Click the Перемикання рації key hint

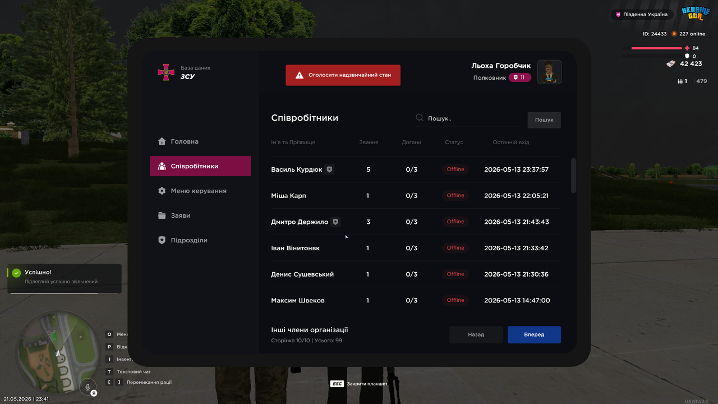tap(139, 382)
